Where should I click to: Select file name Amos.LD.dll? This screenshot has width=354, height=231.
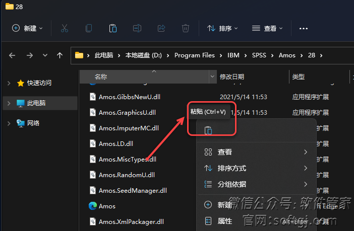point(116,143)
